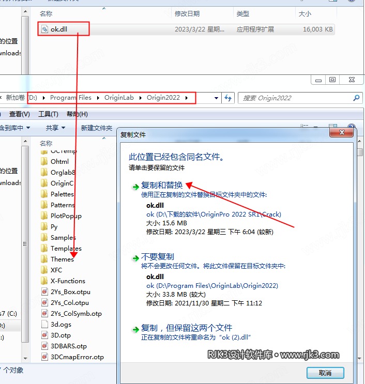Open the Palettes folder icon
365x384 pixels.
pyautogui.click(x=44, y=194)
